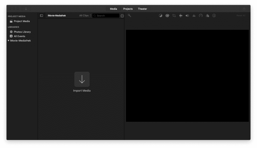
Task: Open the clip filter and audio effects tool
Action: pos(208,16)
